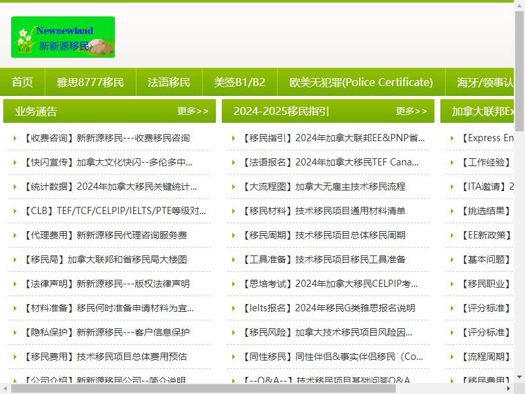Open 欧美无犯罪(Police Certificate) menu item

361,82
